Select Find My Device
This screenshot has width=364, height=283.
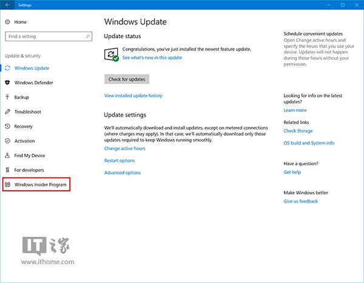(x=30, y=155)
